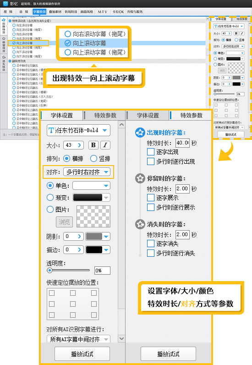Click the 0% opacity field, enlarged panel

coord(102,271)
